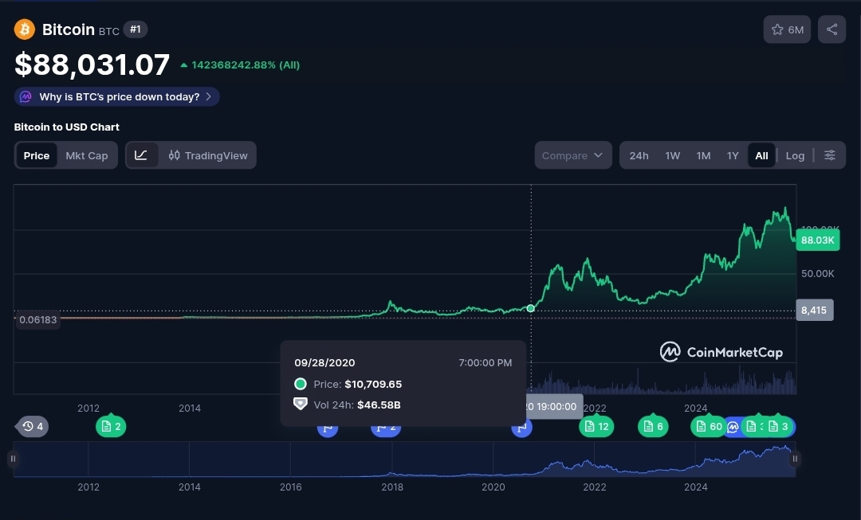Screen dimensions: 861x520
Task: Click the AI icon beside price-down question
Action: [26, 96]
